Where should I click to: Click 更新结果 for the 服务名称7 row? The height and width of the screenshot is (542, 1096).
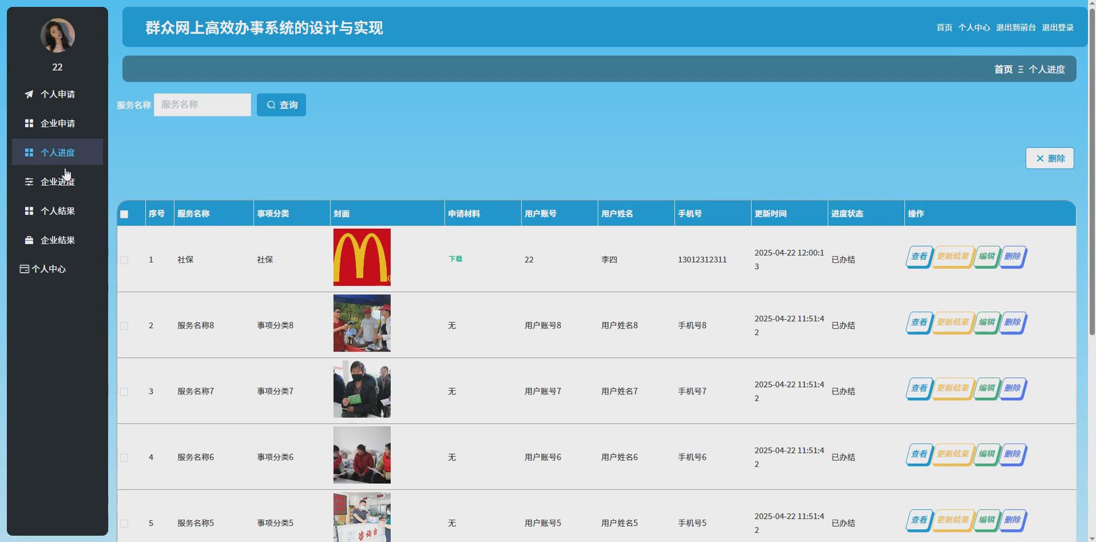tap(953, 388)
